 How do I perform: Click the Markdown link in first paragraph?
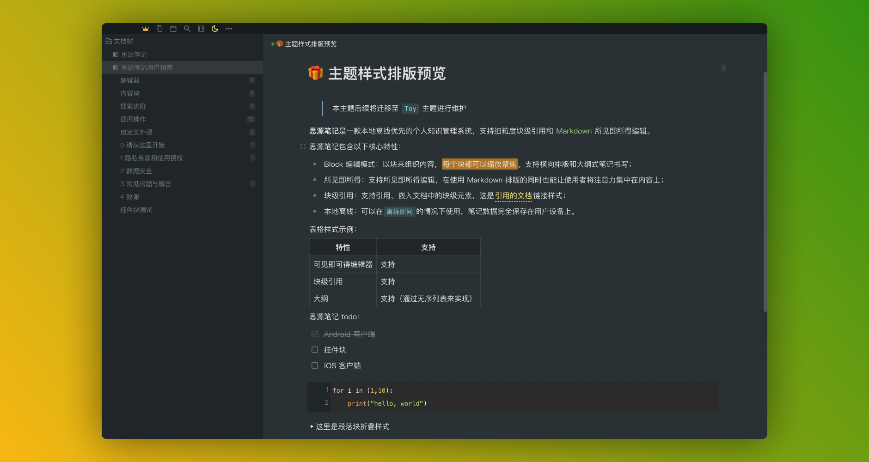[574, 131]
